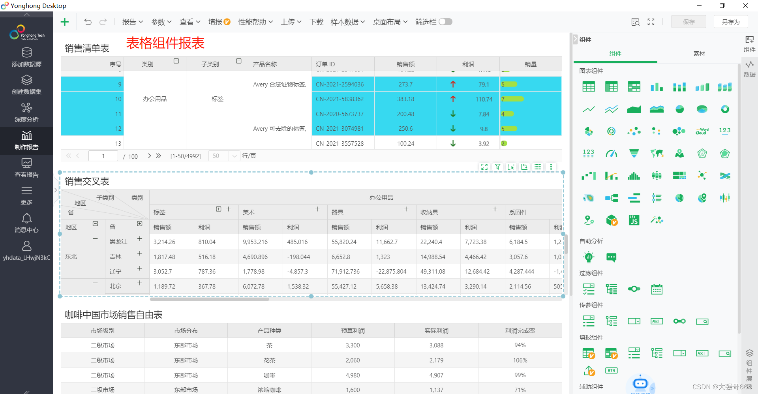Add the light bulb self-service analysis component
The image size is (758, 394).
point(589,257)
